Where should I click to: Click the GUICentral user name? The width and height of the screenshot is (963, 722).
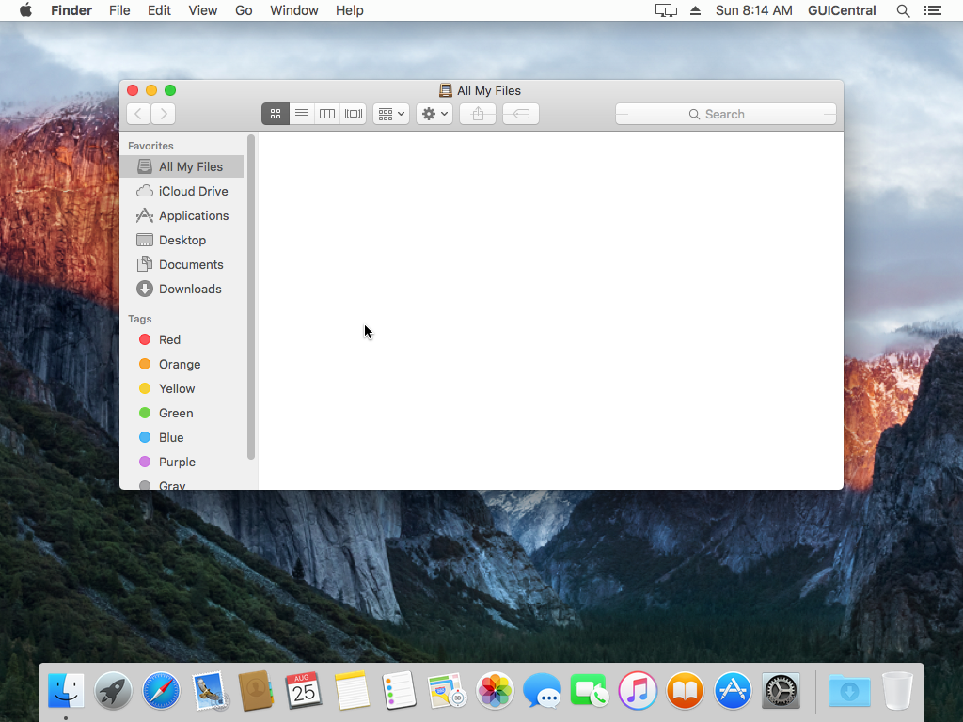pos(842,10)
